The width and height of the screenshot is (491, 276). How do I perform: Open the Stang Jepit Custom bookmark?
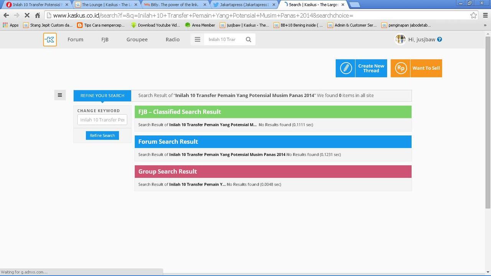[48, 25]
